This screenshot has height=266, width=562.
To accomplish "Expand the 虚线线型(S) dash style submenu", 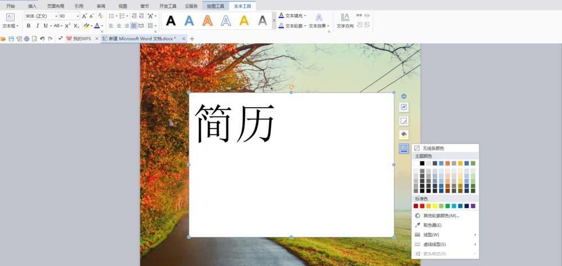I will click(445, 245).
